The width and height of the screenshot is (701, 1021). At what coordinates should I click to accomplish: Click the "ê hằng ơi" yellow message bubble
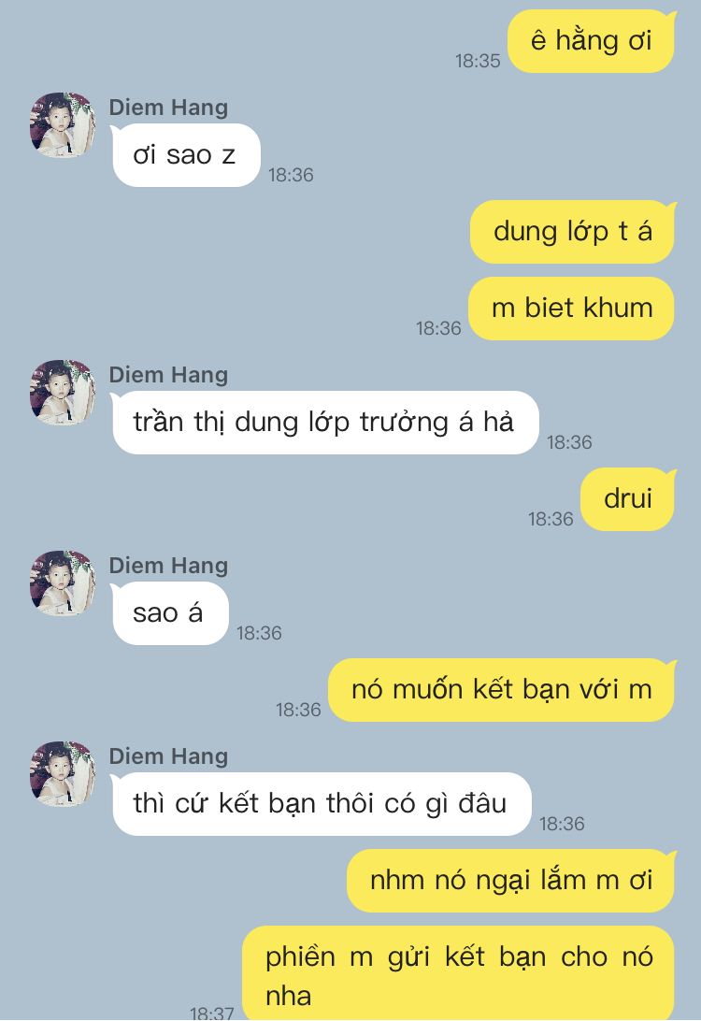(591, 41)
